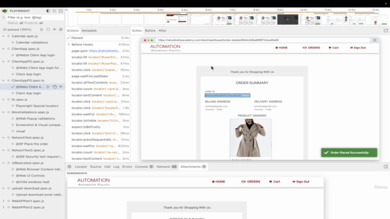
Task: Click the stop icon next to run all
Action: click(x=48, y=30)
